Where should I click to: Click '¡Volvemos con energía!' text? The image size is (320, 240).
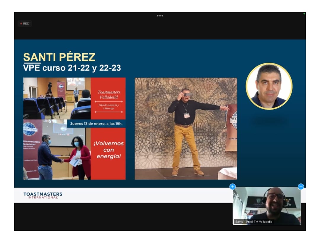[108, 150]
